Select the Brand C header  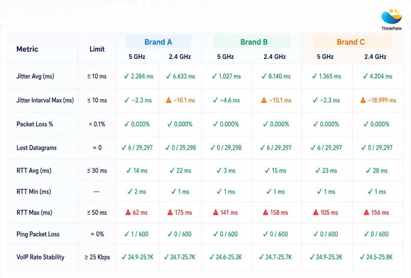(x=351, y=42)
